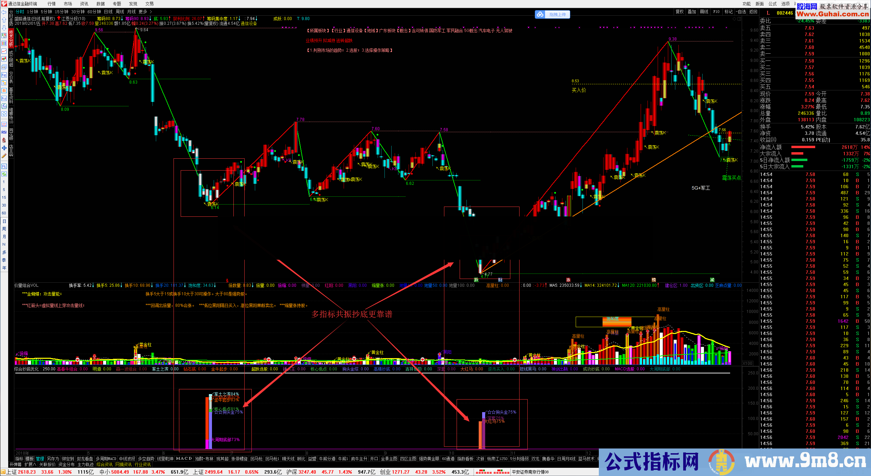Click the back arrow icon in left sidebar
Viewport: 871px width, 476px height.
click(x=4, y=13)
